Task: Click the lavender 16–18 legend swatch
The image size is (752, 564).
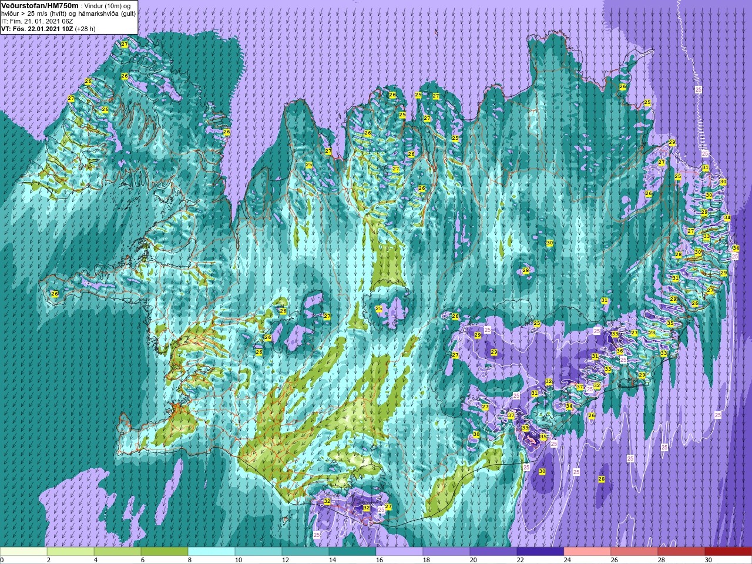Action: (x=399, y=552)
